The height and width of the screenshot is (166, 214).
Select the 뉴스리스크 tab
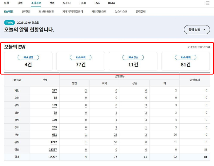click(121, 12)
